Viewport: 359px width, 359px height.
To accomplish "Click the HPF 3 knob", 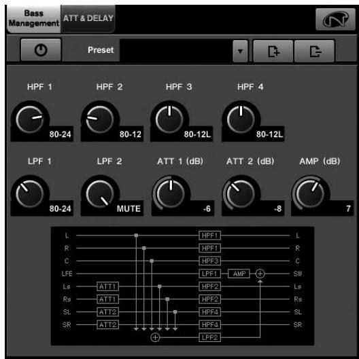I will 169,119.
